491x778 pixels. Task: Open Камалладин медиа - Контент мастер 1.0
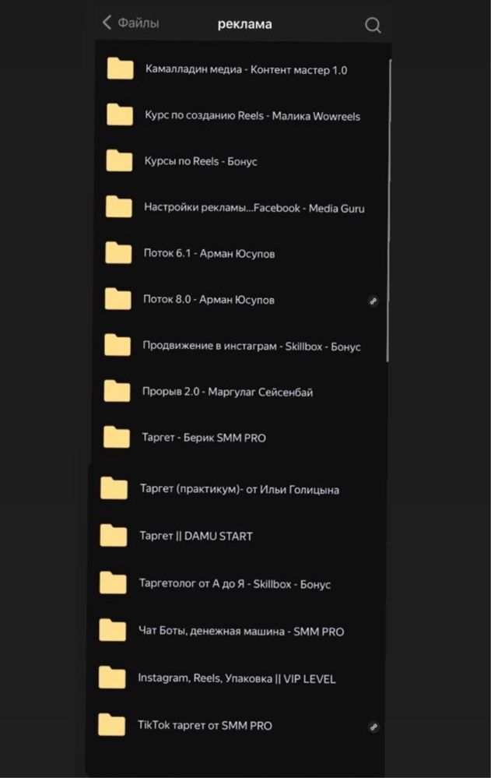246,70
